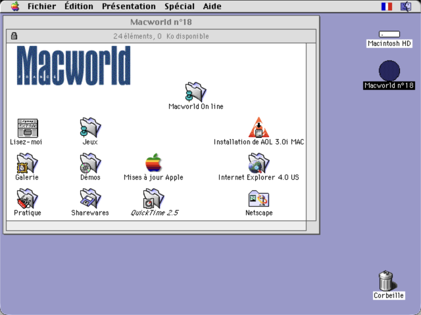
Task: Click the Macworld n°18 window title bar
Action: pyautogui.click(x=161, y=22)
